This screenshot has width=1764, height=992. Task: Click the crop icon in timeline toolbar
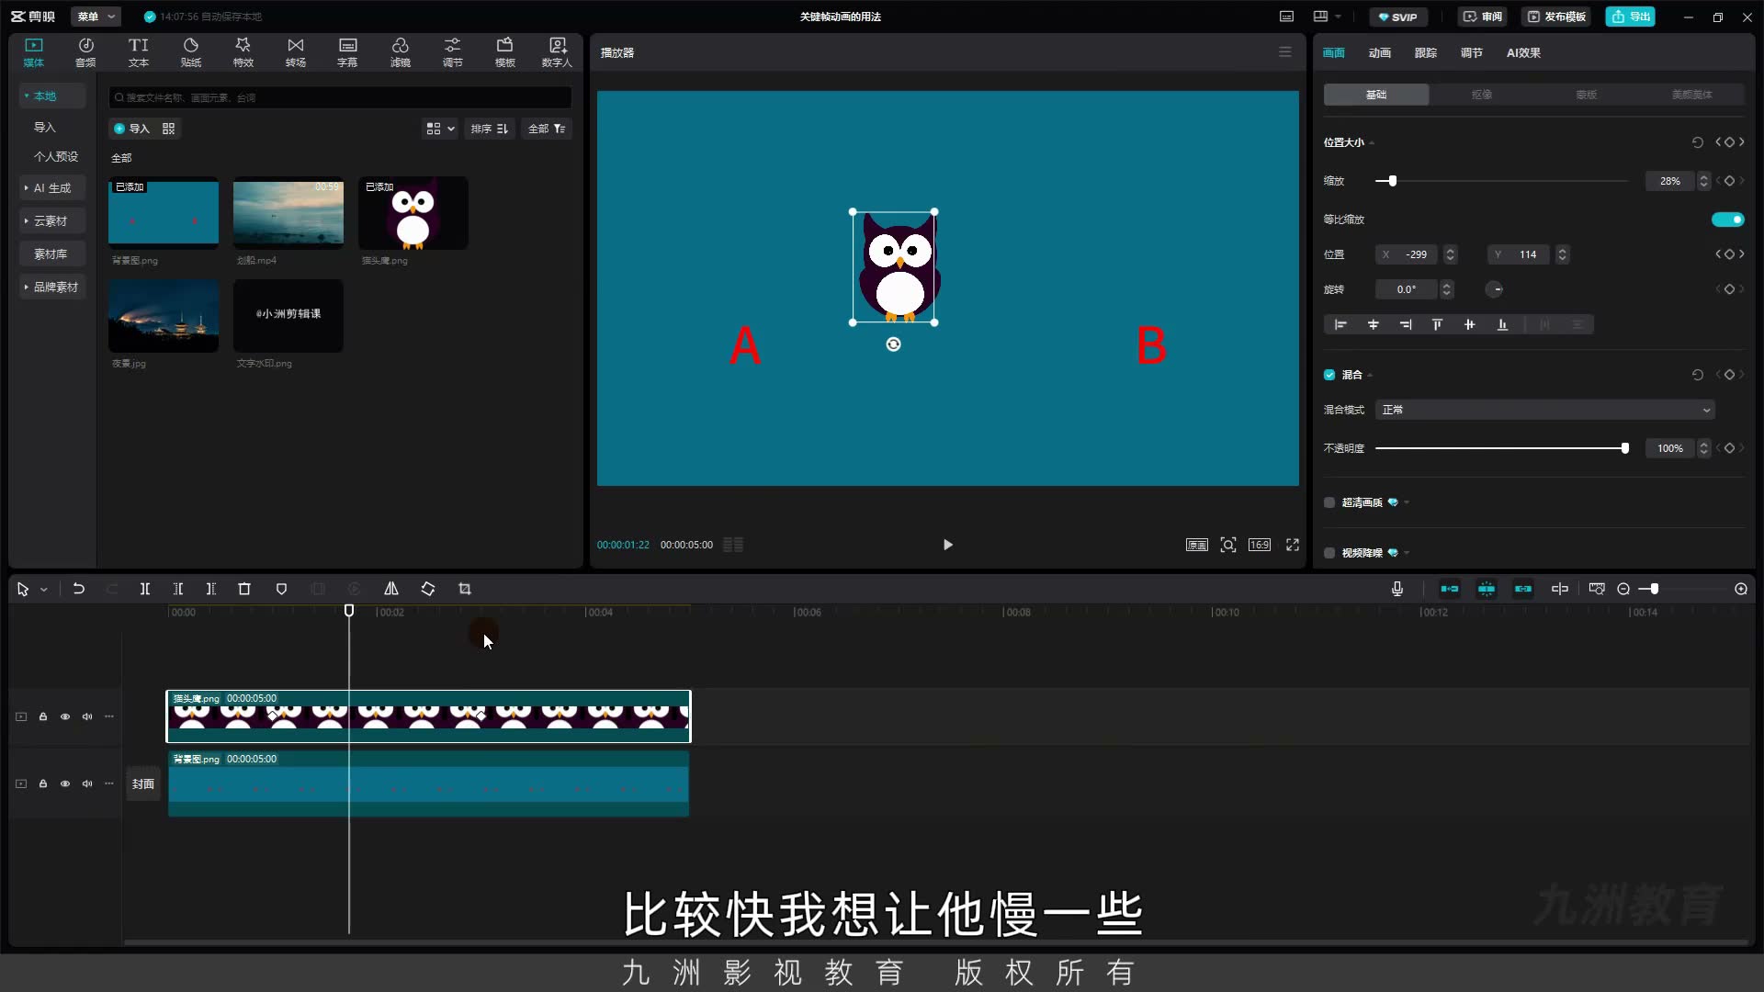click(x=465, y=589)
